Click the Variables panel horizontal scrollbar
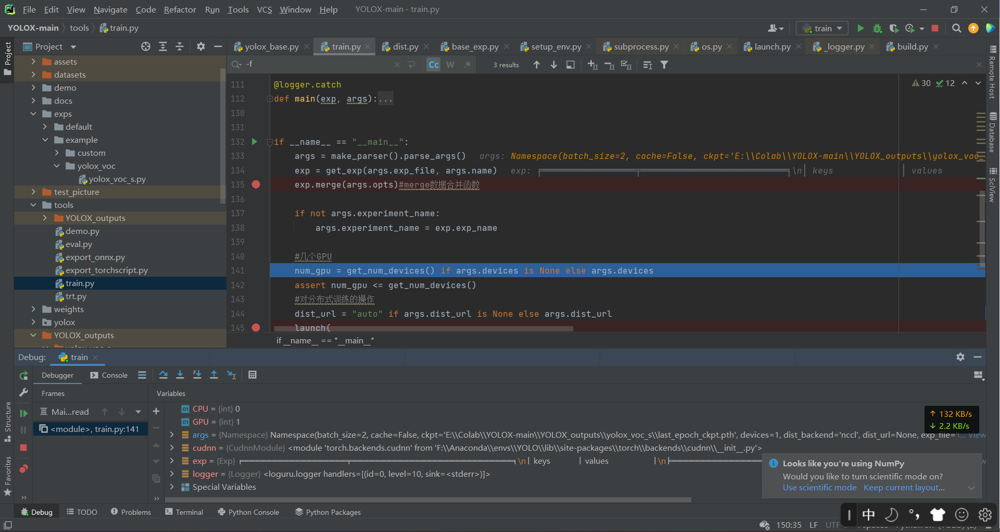Screen dimensions: 1000x532 pos(428,500)
